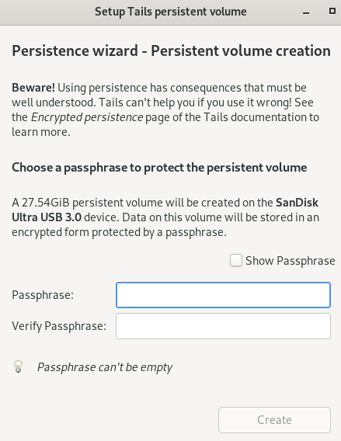Image resolution: width=341 pixels, height=441 pixels.
Task: Click the "Choose a passphrase" section heading
Action: [x=159, y=168]
